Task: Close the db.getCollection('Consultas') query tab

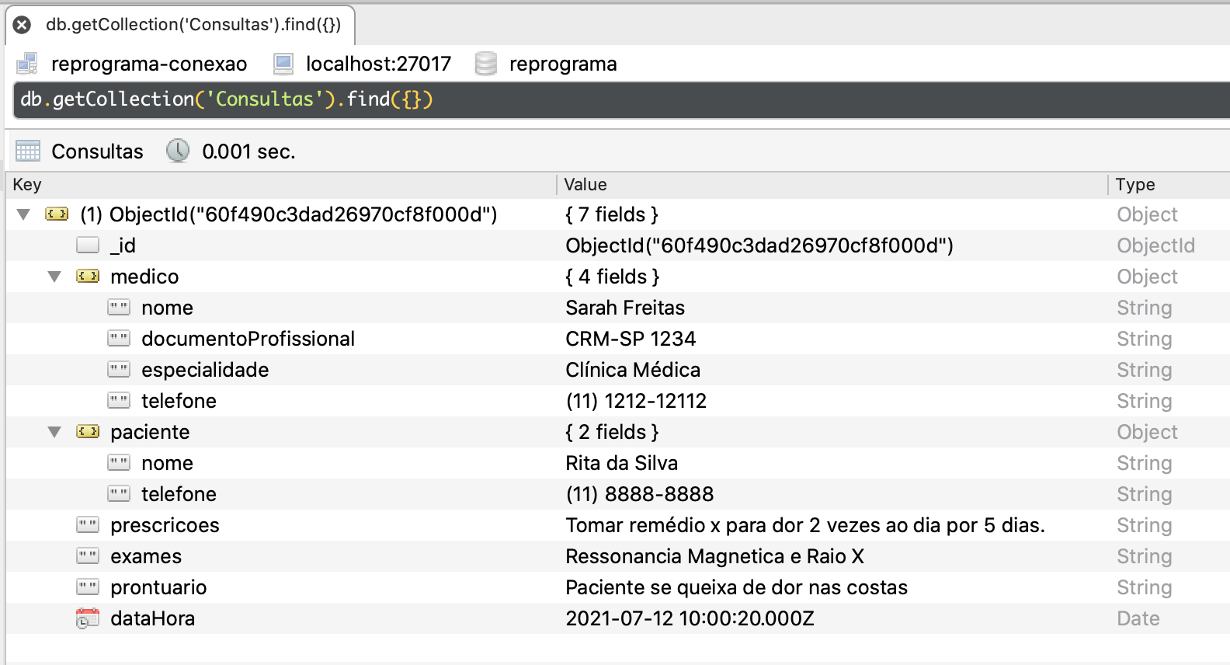Action: point(23,25)
